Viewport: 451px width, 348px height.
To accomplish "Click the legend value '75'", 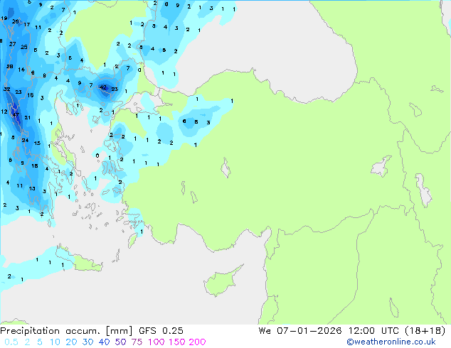I will [137, 342].
